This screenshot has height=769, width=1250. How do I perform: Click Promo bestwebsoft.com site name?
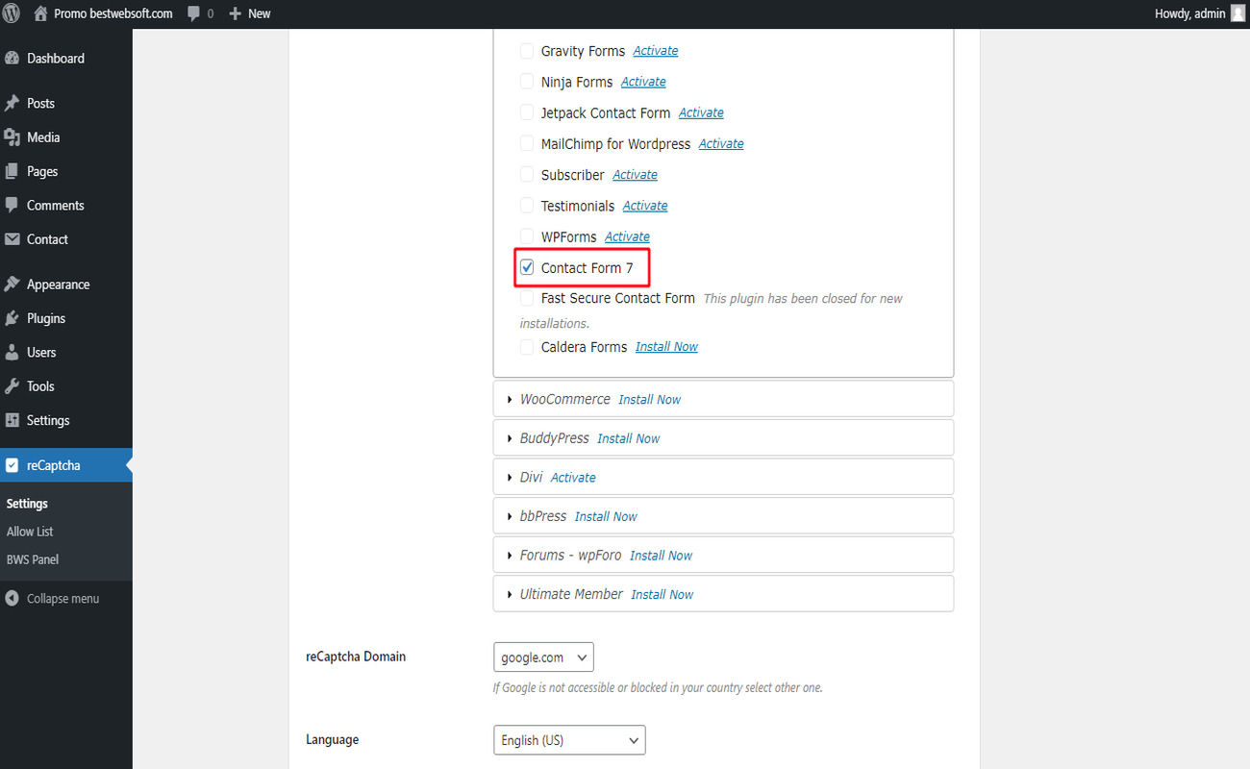pyautogui.click(x=113, y=13)
